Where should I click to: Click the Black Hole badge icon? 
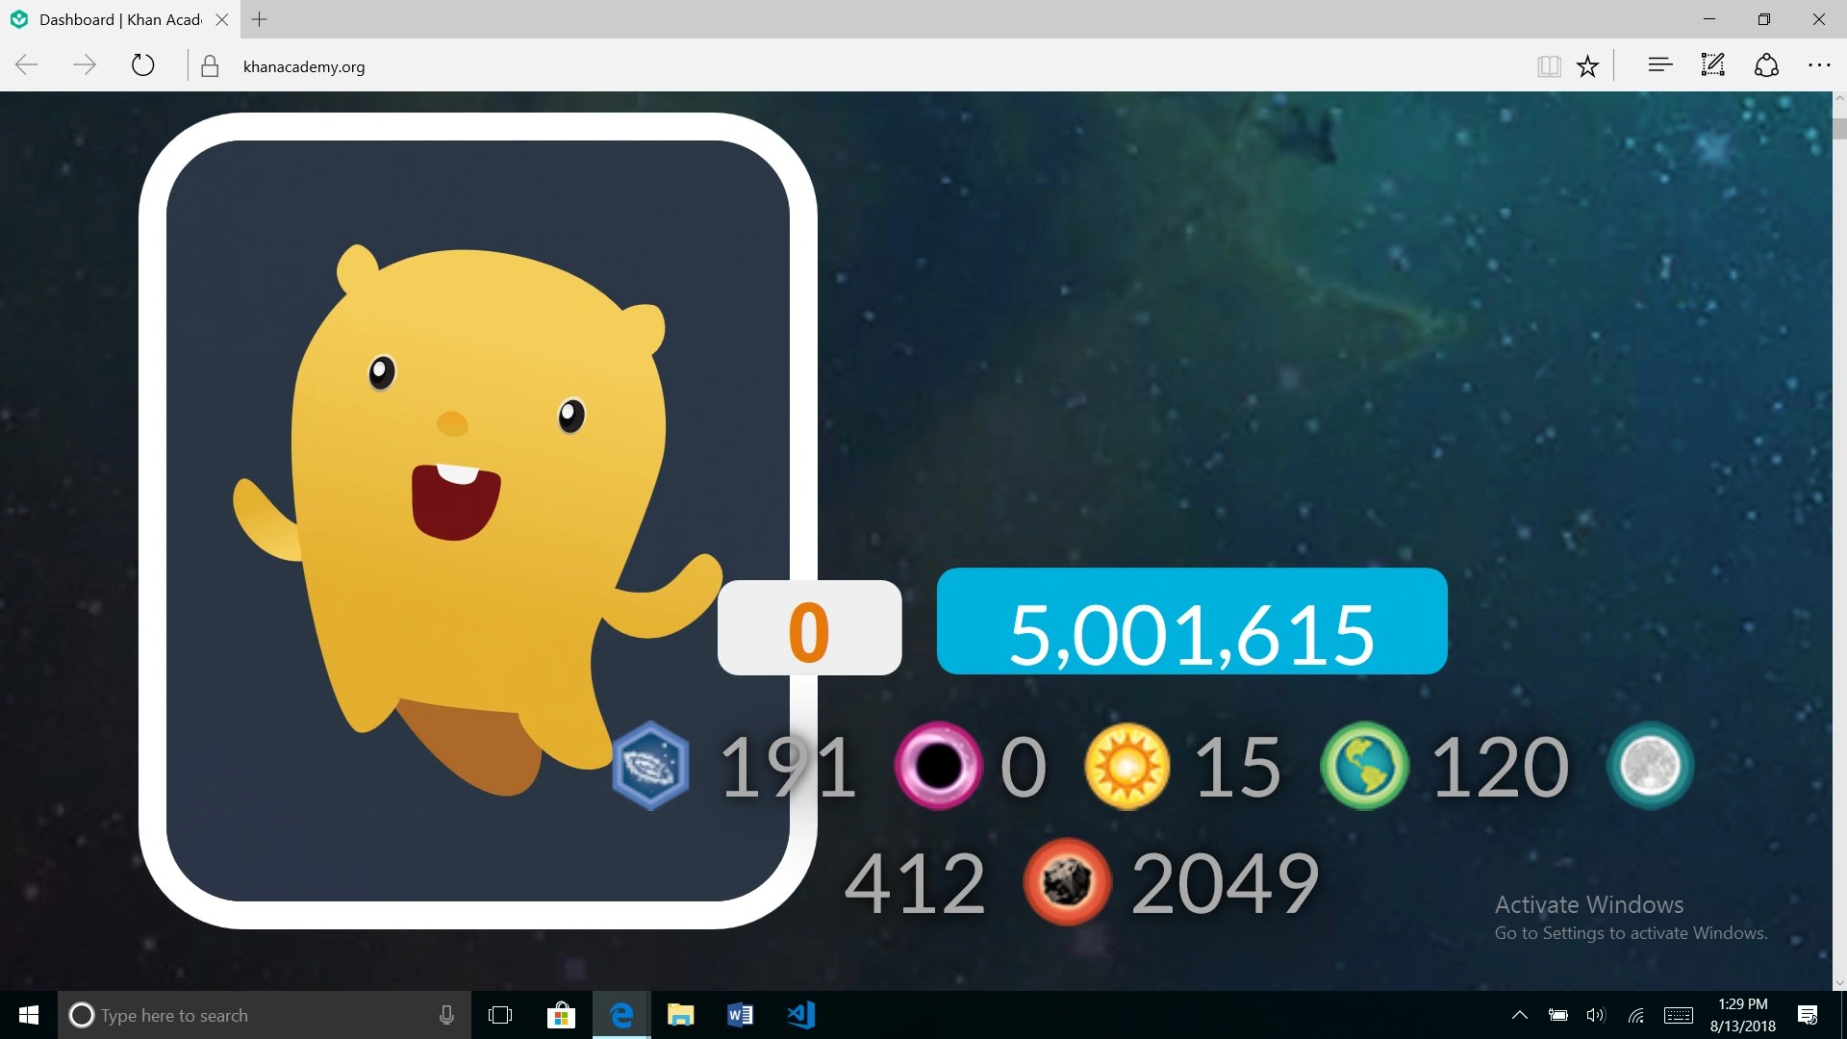tap(938, 766)
